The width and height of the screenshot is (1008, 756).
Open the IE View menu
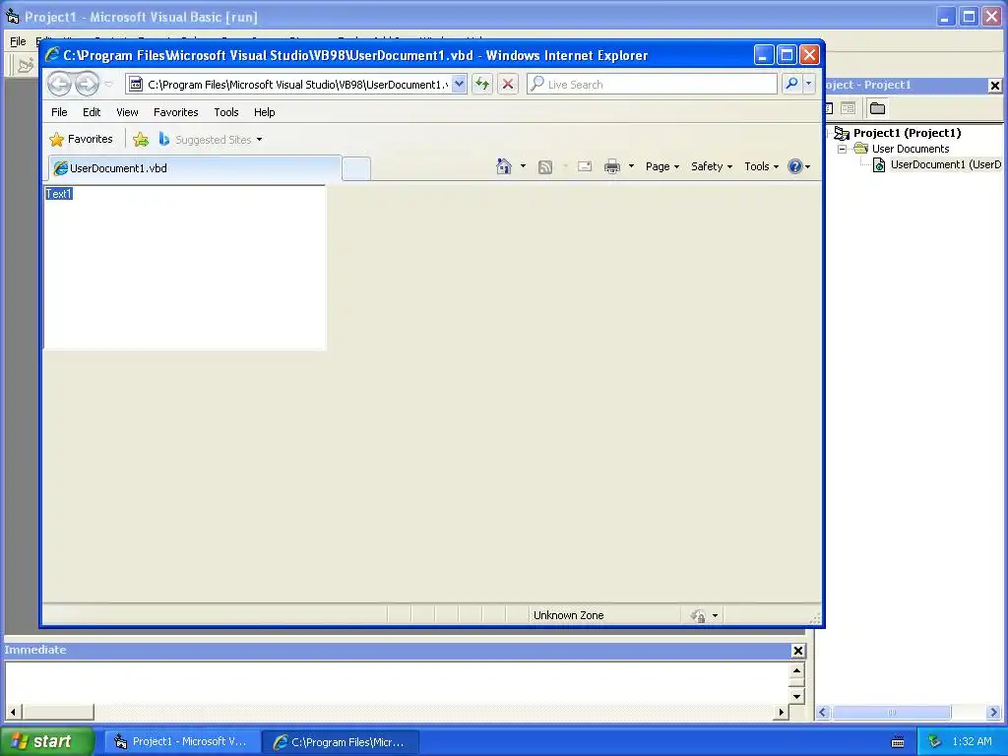pyautogui.click(x=127, y=112)
